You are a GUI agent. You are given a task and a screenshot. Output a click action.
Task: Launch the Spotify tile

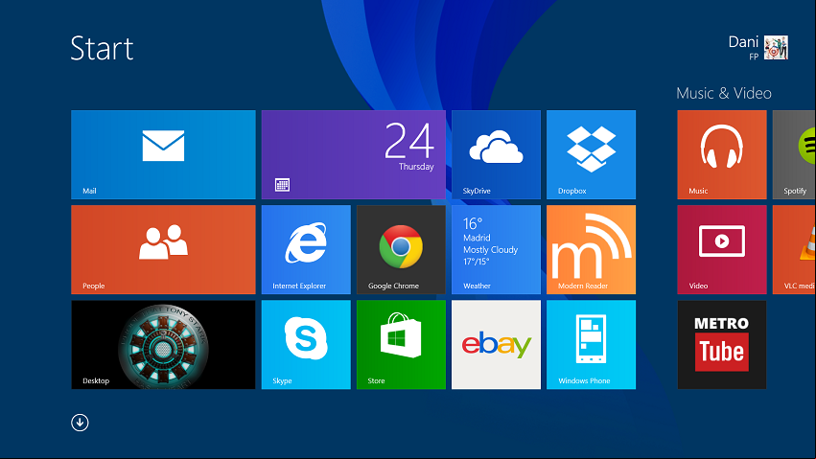794,154
